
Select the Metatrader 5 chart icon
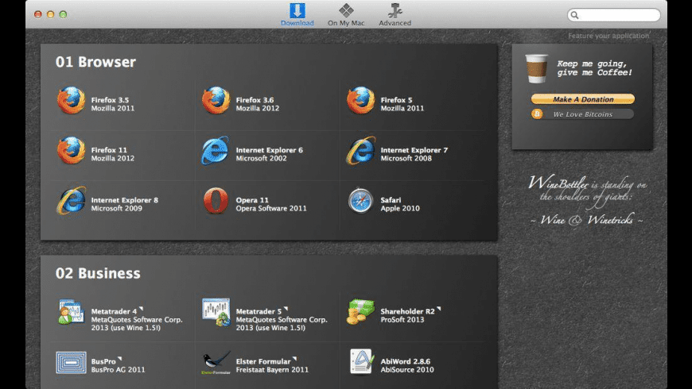point(216,312)
